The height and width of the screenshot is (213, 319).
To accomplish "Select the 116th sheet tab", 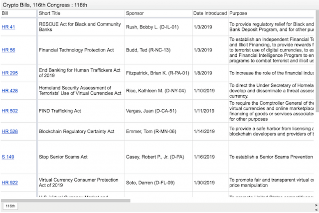I will [10, 206].
